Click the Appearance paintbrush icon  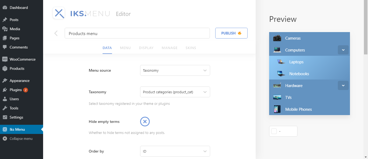[5, 81]
